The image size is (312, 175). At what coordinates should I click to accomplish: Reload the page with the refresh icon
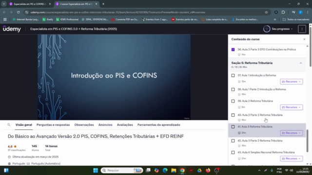point(19,12)
